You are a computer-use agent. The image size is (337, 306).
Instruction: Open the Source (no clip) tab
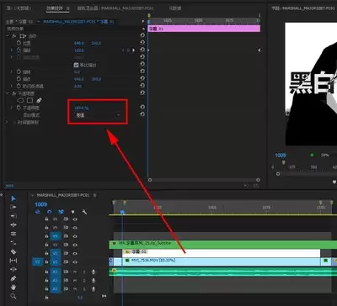tap(19, 8)
